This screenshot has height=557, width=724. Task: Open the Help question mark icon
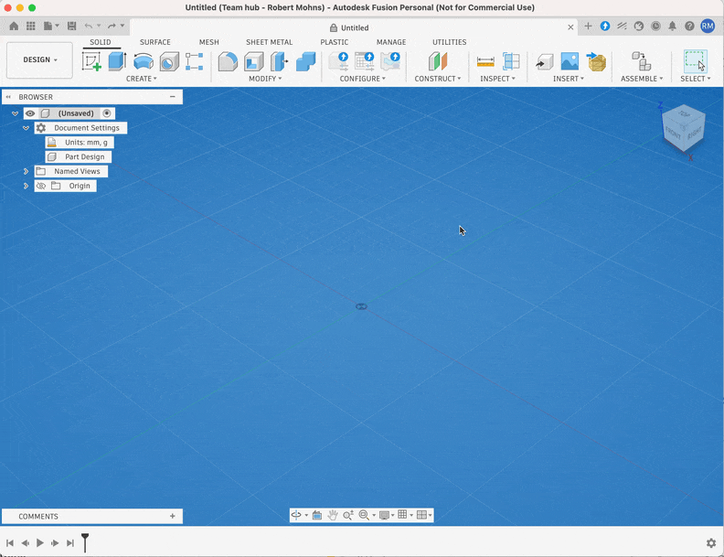click(x=689, y=26)
